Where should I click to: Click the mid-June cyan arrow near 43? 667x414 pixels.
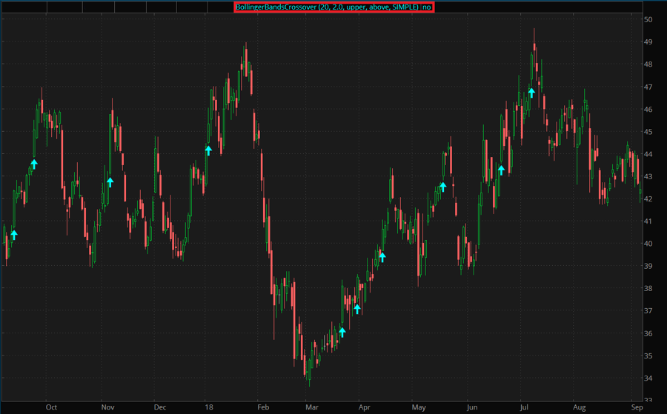pos(501,170)
